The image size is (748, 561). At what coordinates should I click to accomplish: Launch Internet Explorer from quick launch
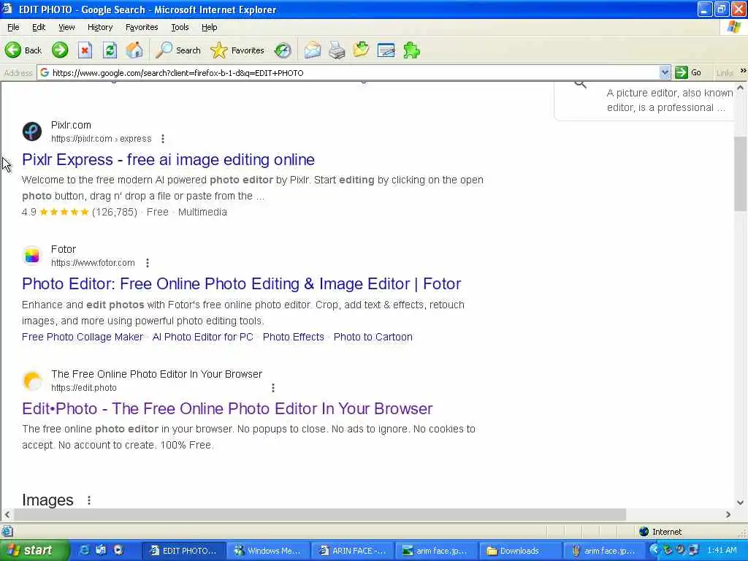(84, 550)
